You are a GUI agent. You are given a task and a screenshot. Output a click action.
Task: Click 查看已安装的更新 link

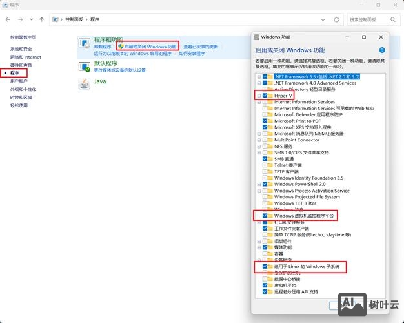(201, 47)
